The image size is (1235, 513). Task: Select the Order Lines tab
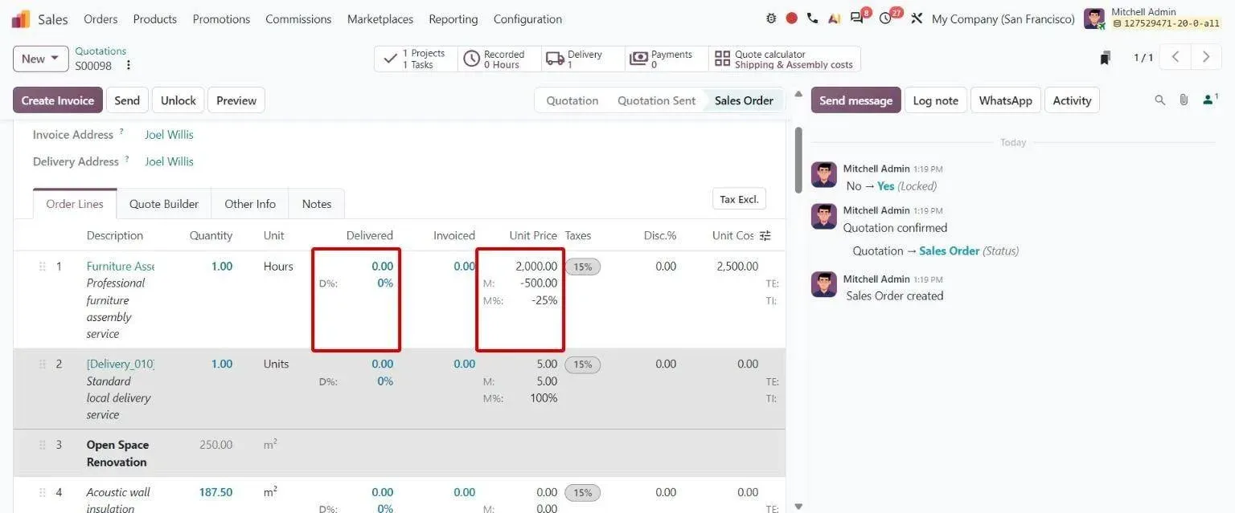[75, 204]
